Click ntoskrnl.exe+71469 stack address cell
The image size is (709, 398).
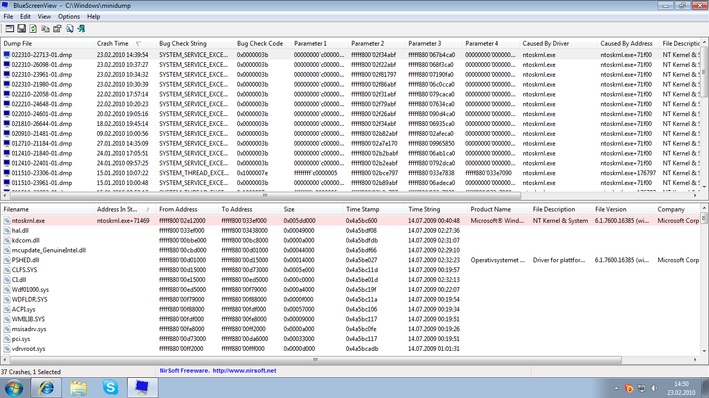pos(123,220)
